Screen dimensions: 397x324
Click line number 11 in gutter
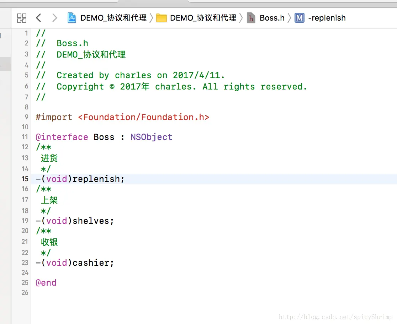point(25,137)
